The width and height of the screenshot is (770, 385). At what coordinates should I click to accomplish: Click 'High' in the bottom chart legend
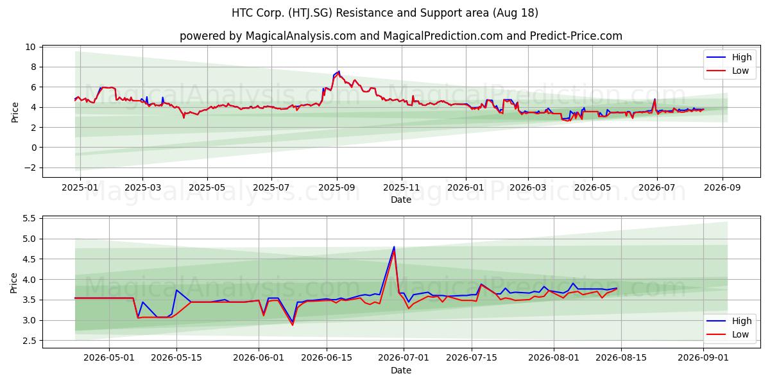pos(742,321)
